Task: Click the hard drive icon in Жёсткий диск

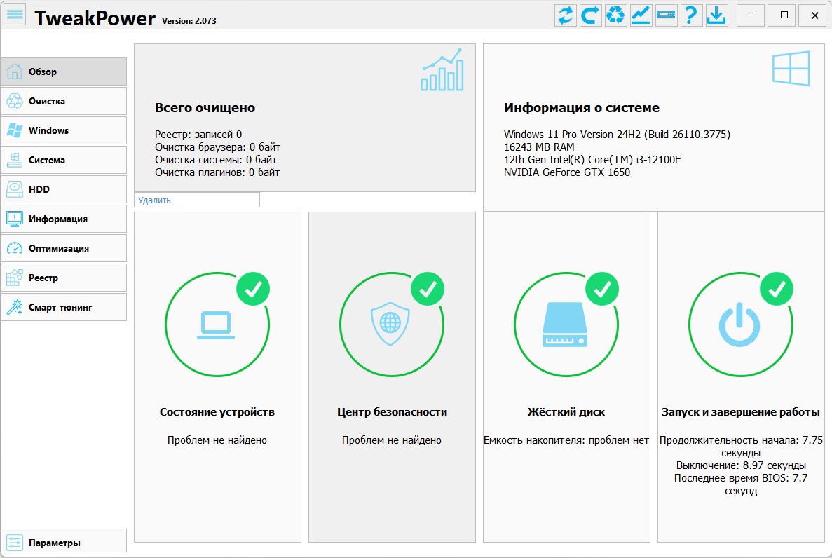Action: click(564, 325)
